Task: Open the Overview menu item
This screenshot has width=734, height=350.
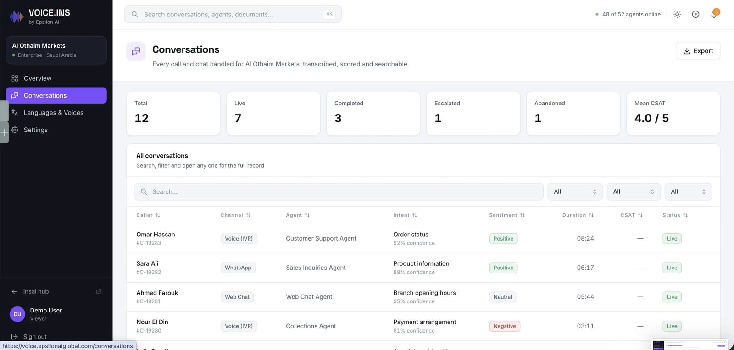Action: [56, 78]
